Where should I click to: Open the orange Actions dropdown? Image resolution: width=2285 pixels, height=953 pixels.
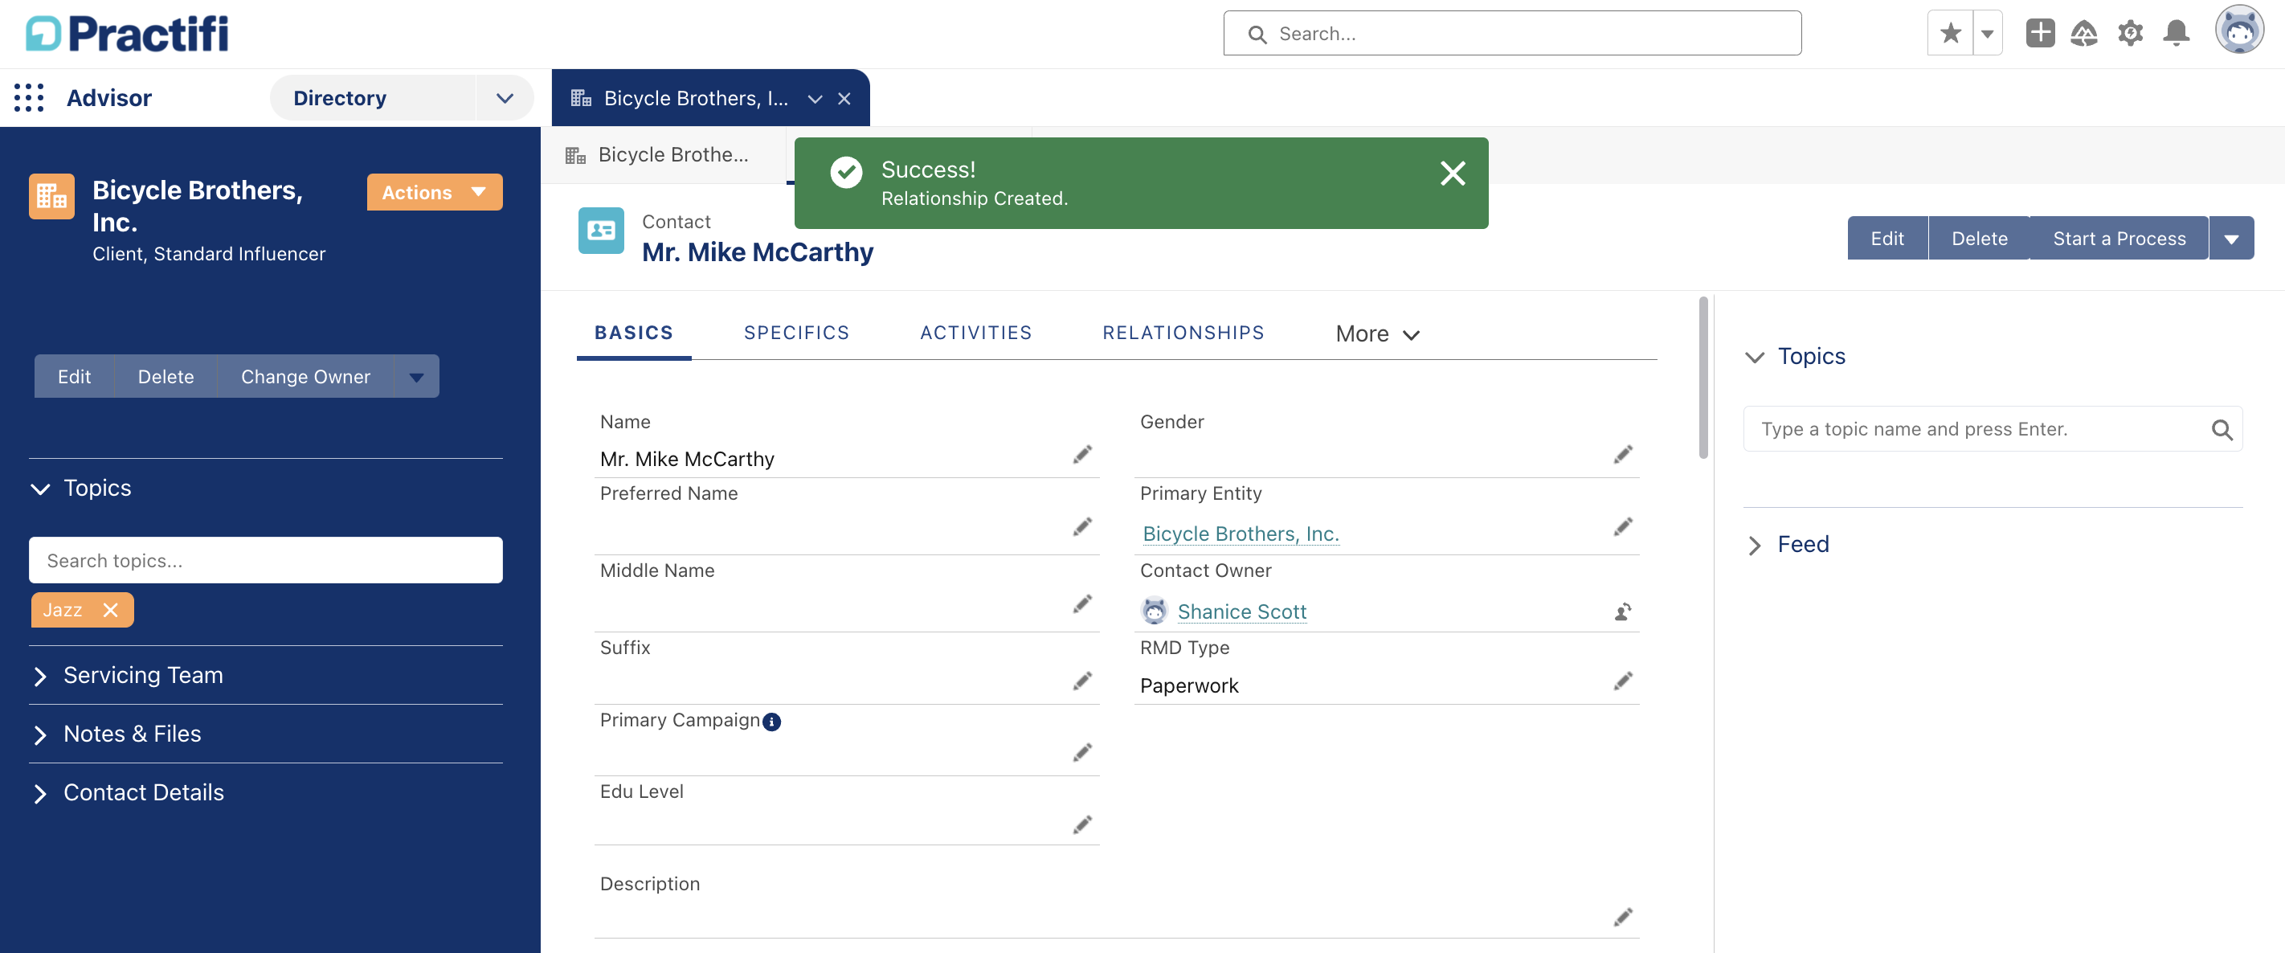[435, 193]
